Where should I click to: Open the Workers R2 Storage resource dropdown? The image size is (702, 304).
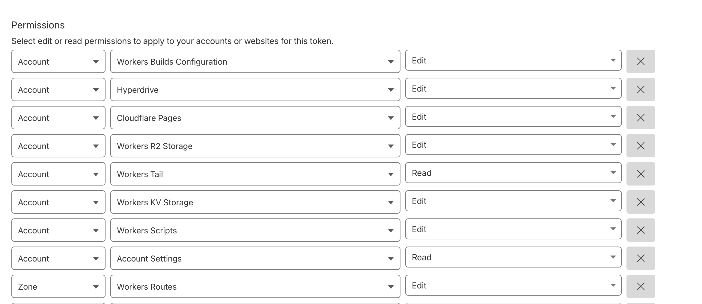255,146
